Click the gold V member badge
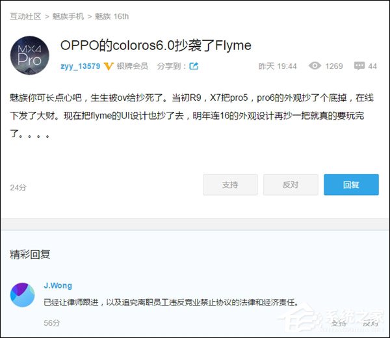 pyautogui.click(x=109, y=66)
